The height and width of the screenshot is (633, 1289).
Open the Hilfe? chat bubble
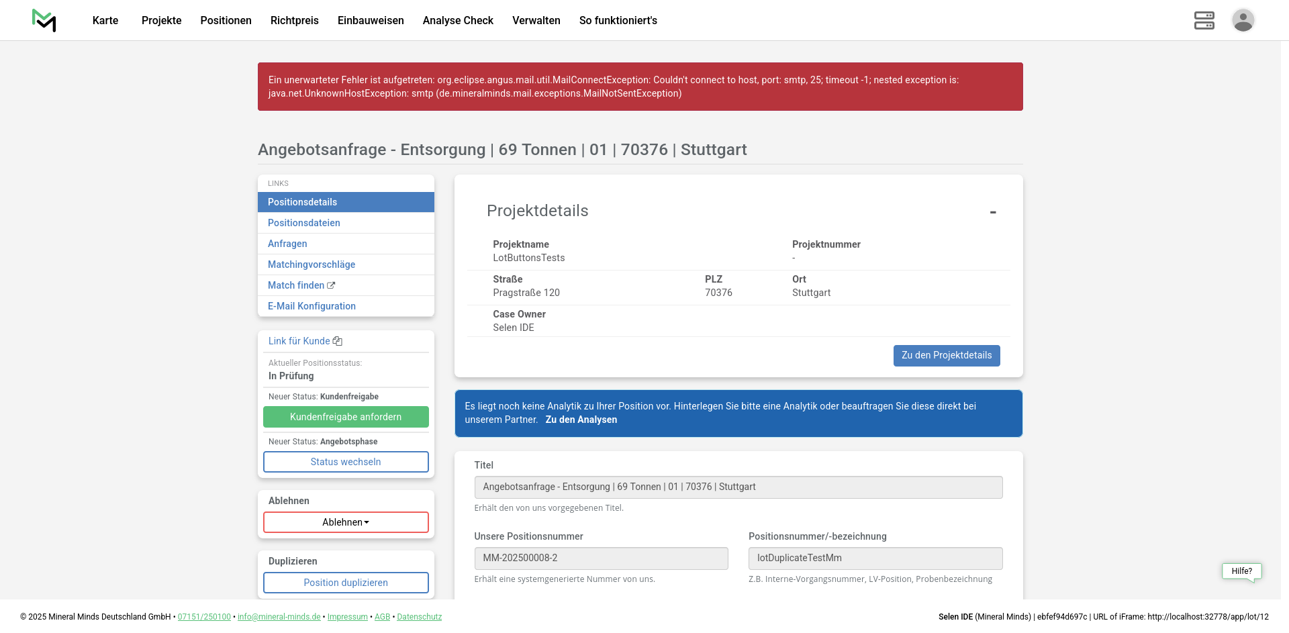click(x=1241, y=571)
